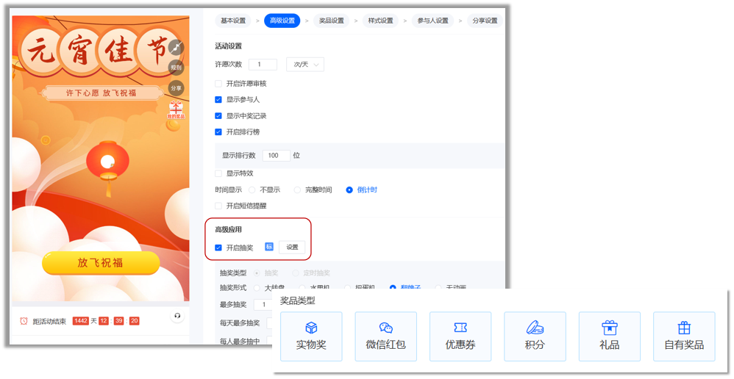Choose the 定时抽奖 radio option
The image size is (734, 379).
(x=296, y=273)
